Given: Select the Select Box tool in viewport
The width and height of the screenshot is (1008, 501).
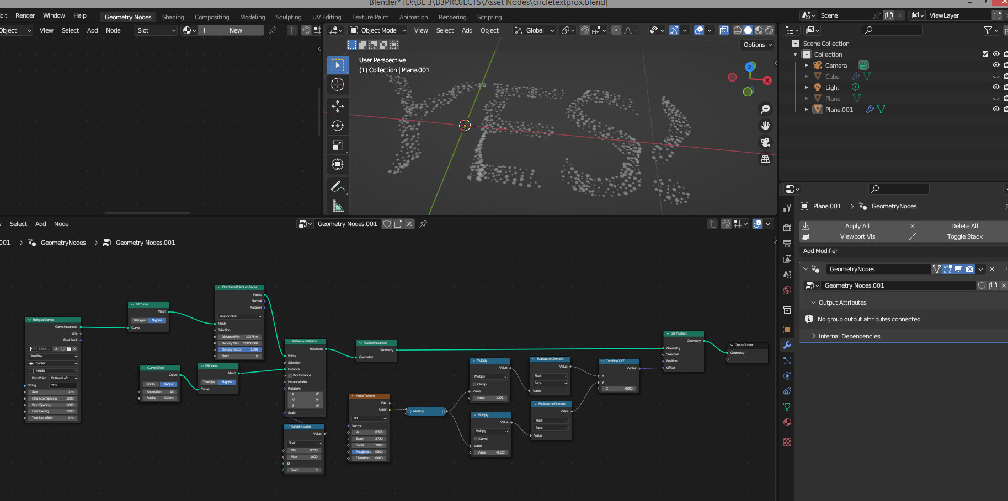Looking at the screenshot, I should 338,65.
